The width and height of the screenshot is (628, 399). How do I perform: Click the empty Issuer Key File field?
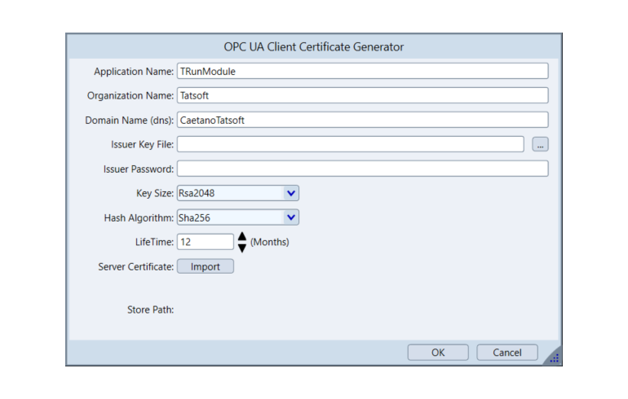(350, 144)
